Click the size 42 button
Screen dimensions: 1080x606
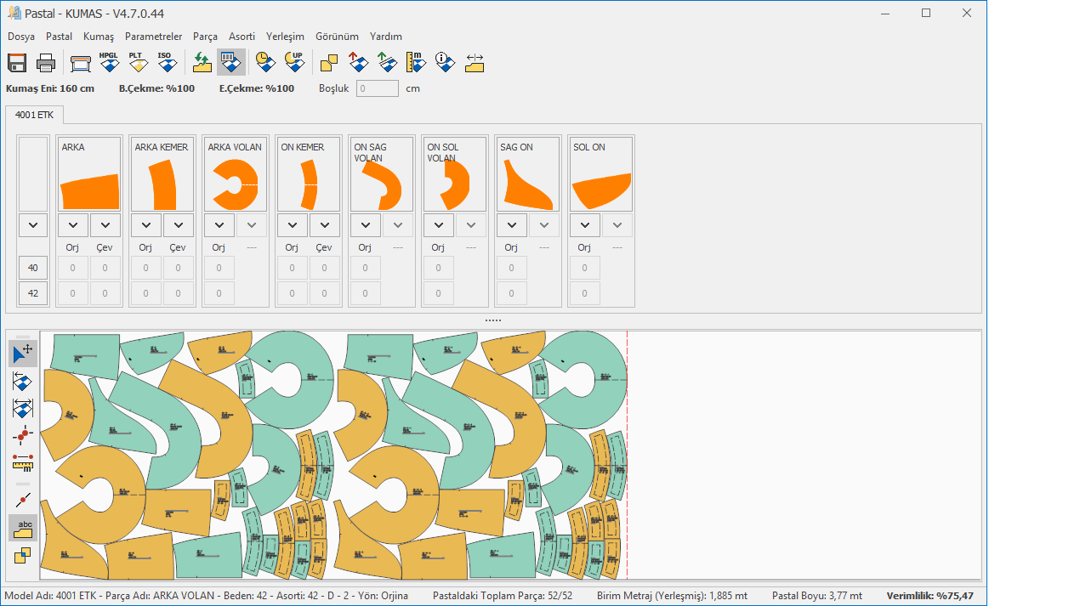(x=33, y=293)
